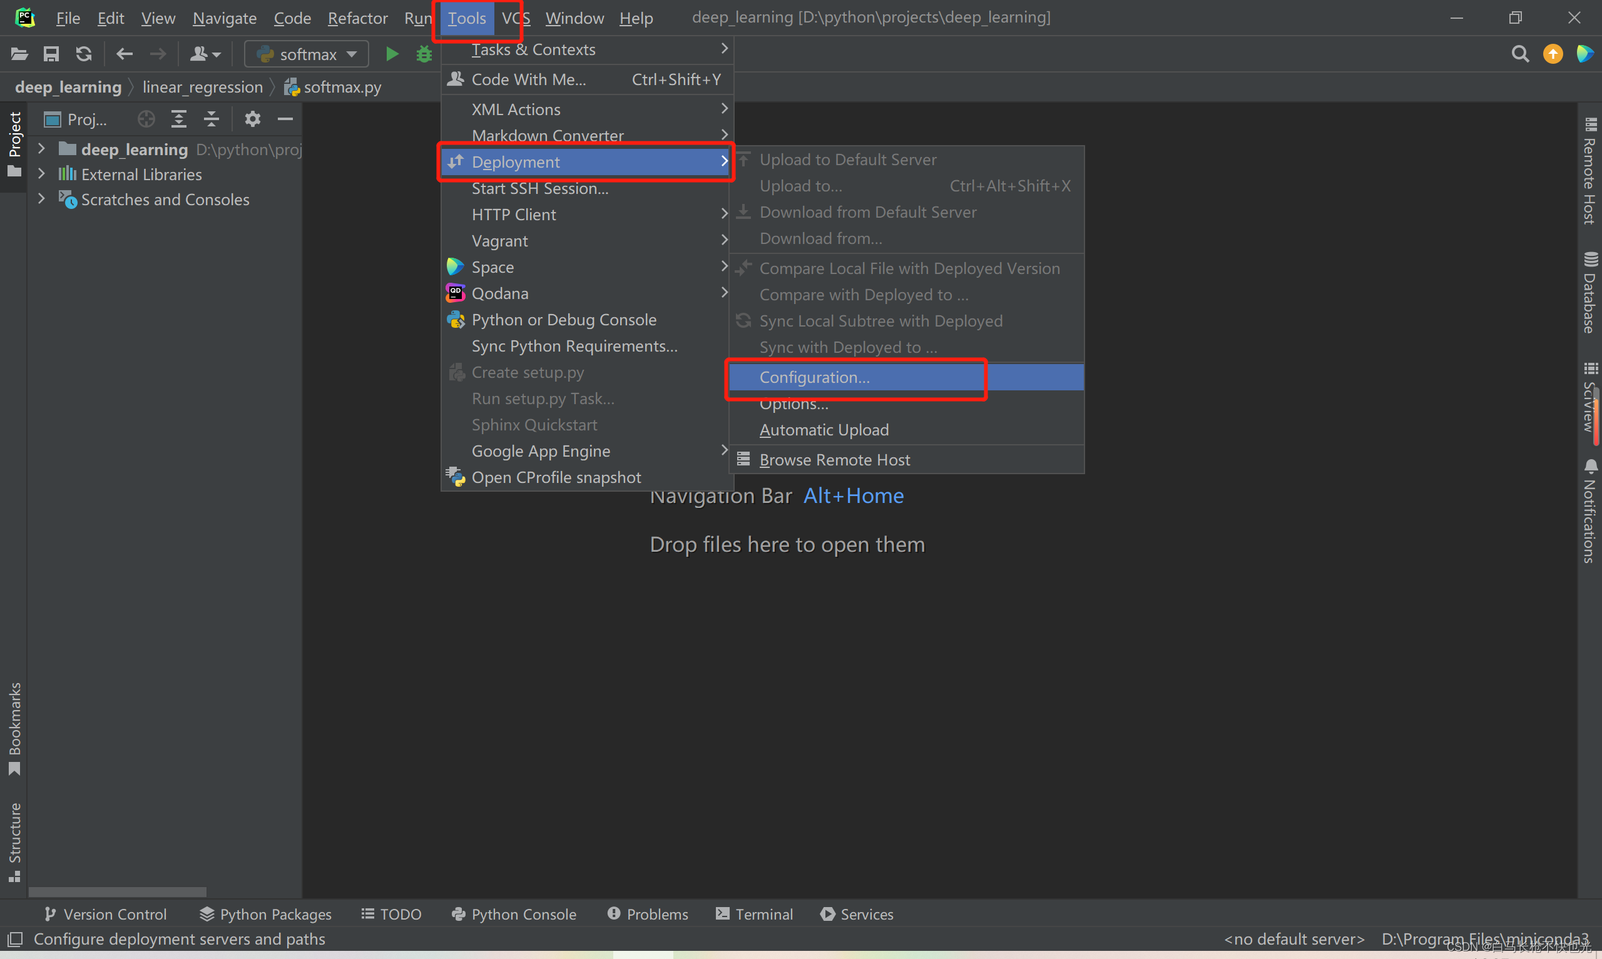Click the Search Everywhere magnifier icon
This screenshot has width=1602, height=959.
point(1520,54)
